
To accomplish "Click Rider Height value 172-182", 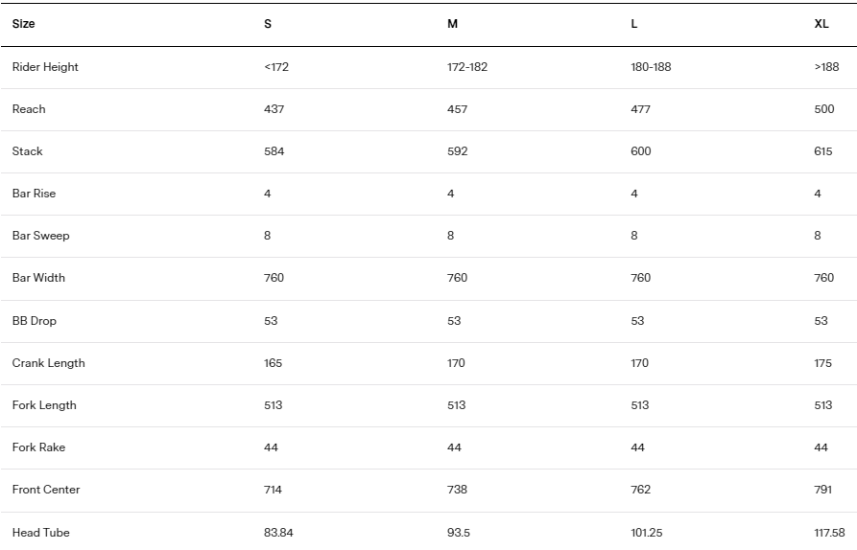I will [x=467, y=67].
